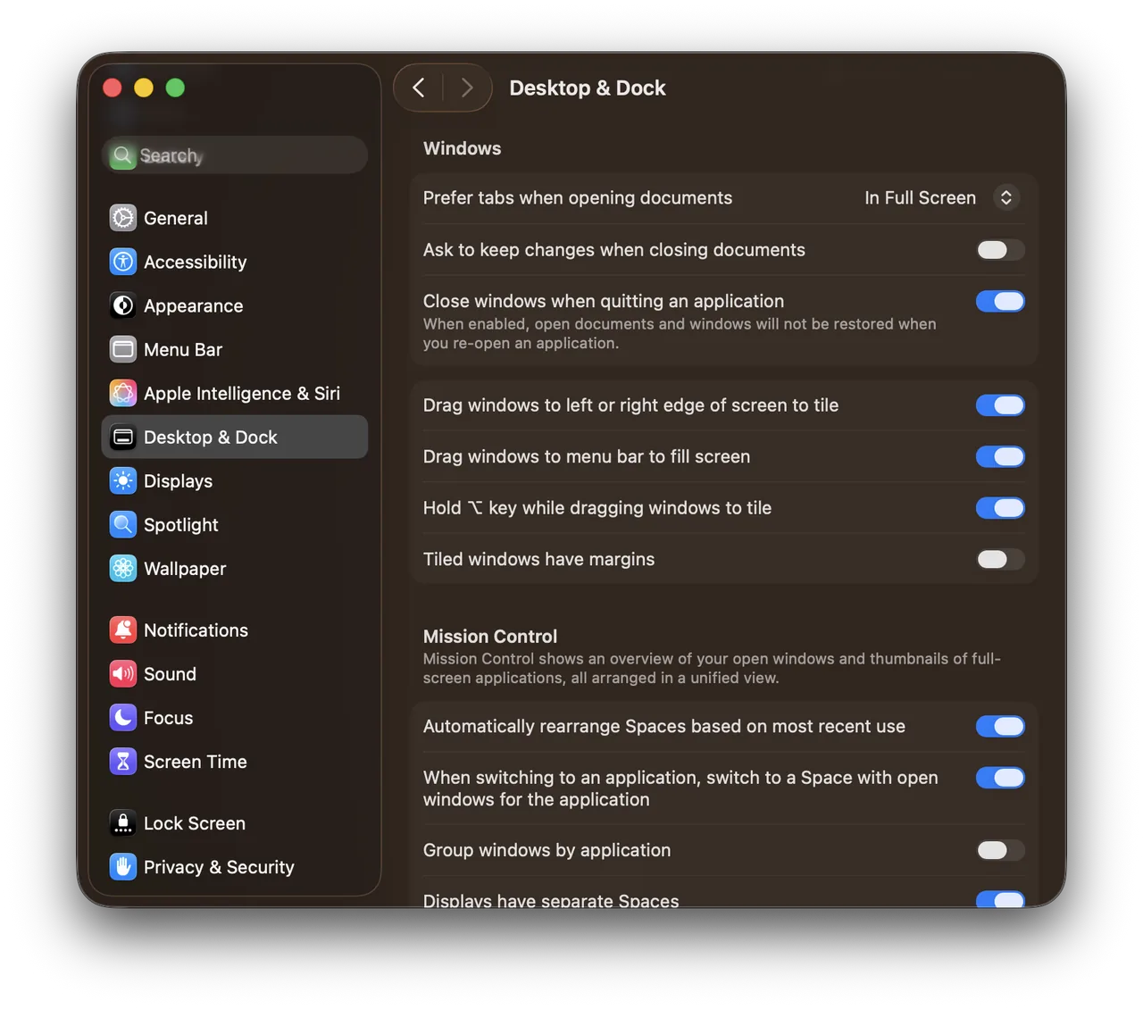
Task: Click the Mission Control heading text
Action: (490, 636)
